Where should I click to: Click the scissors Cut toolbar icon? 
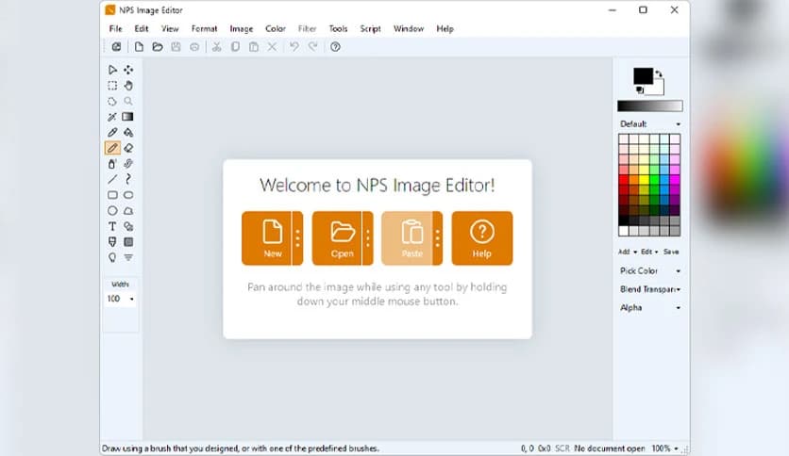216,47
